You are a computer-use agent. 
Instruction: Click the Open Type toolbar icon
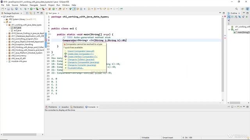[x=60, y=9]
